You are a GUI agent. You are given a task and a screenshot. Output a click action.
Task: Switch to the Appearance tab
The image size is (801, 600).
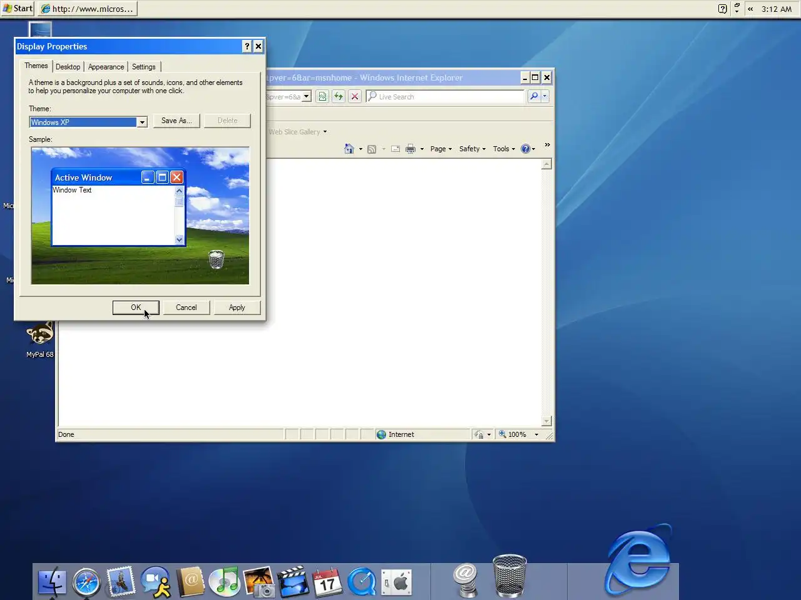(x=106, y=67)
